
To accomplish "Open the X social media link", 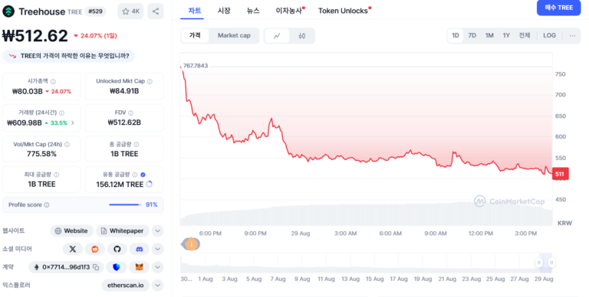I will point(73,249).
